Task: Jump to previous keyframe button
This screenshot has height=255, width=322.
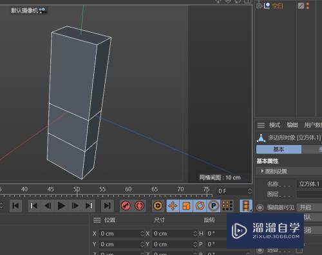Action: pyautogui.click(x=34, y=206)
